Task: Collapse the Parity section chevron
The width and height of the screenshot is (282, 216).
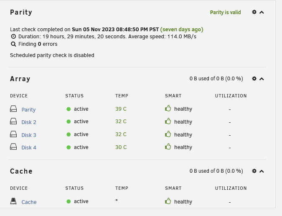Action: 262,12
